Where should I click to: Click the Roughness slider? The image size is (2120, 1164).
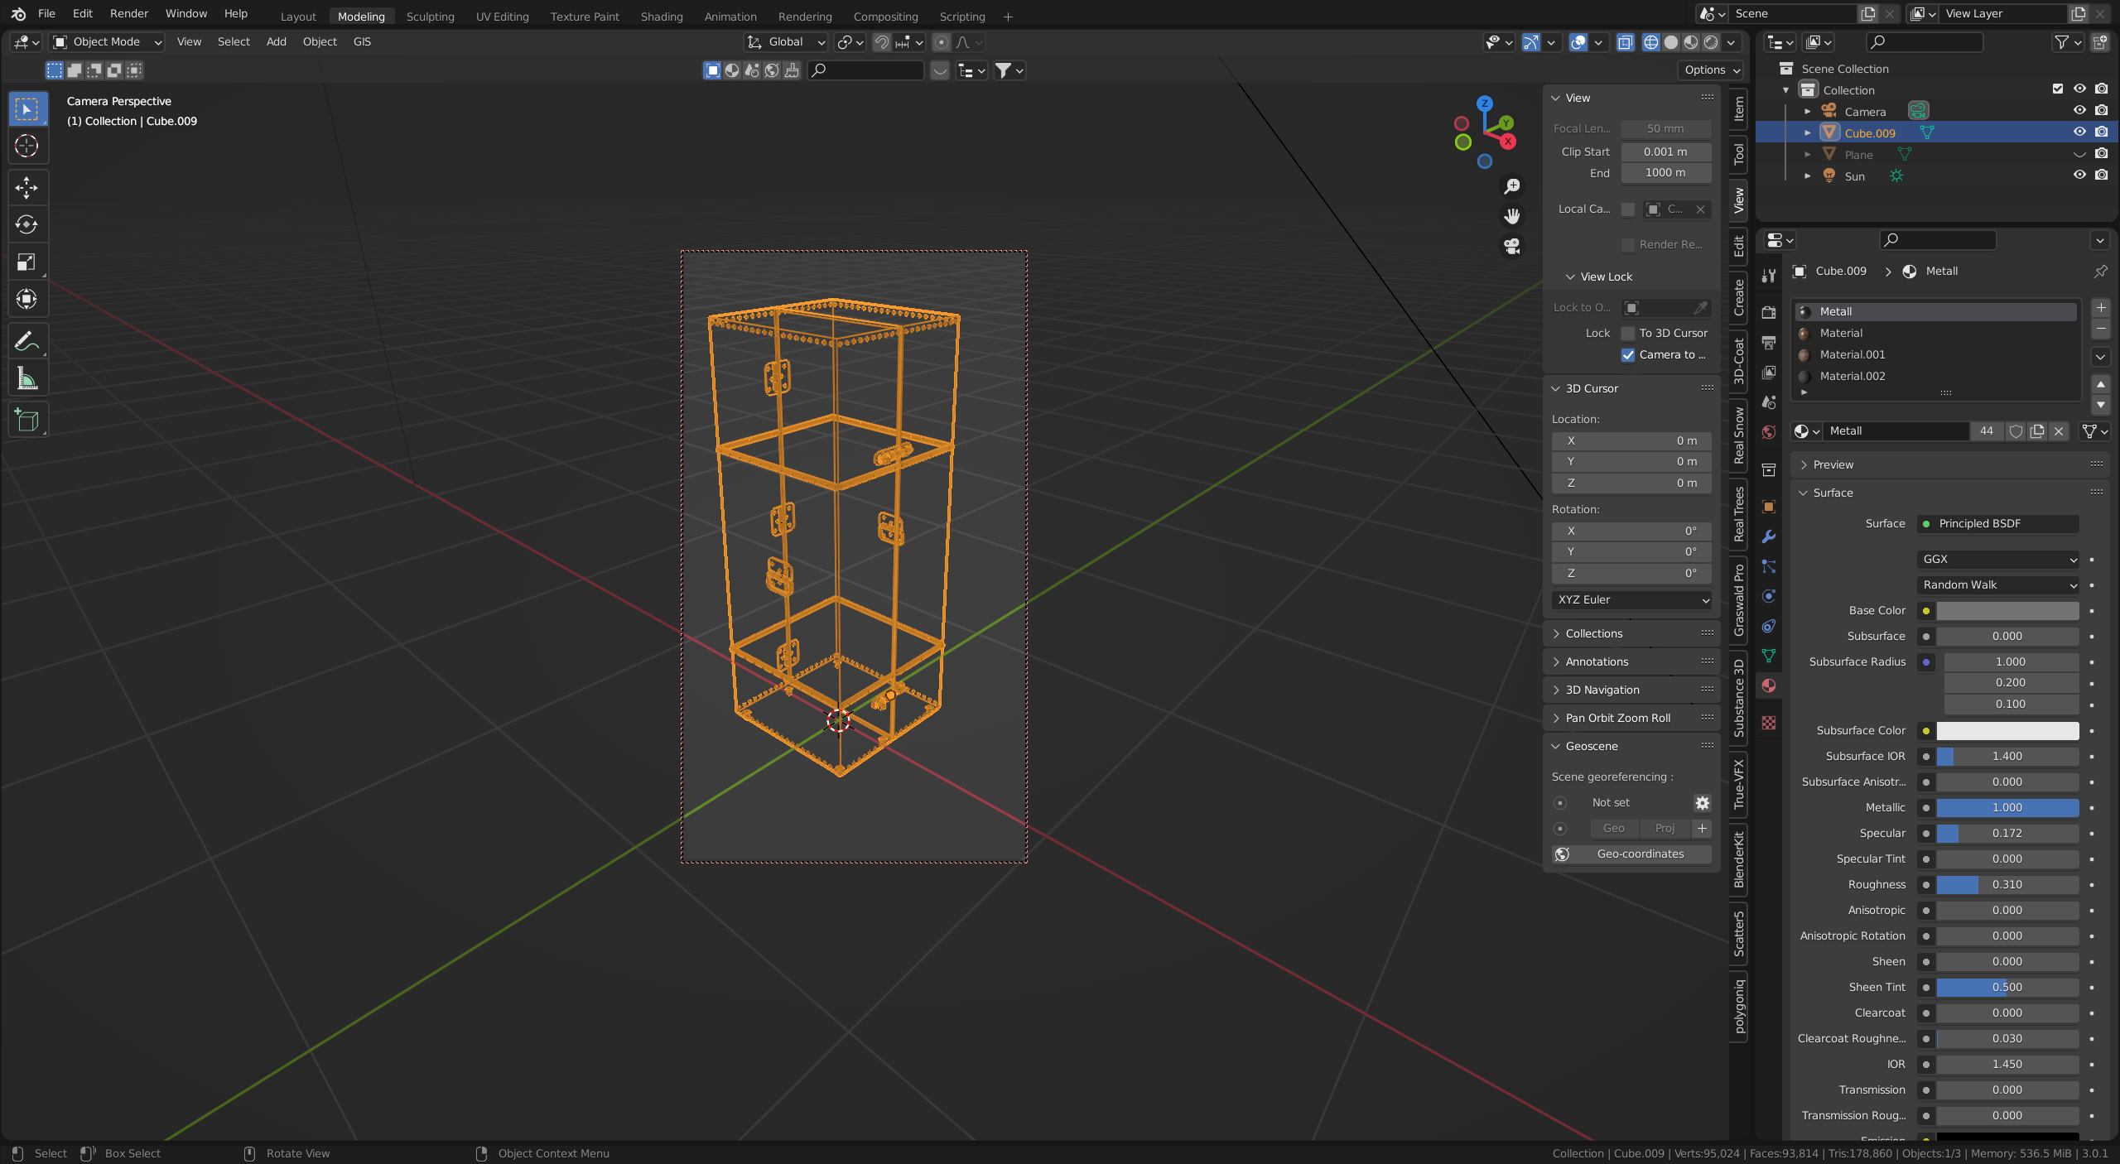(x=2007, y=884)
